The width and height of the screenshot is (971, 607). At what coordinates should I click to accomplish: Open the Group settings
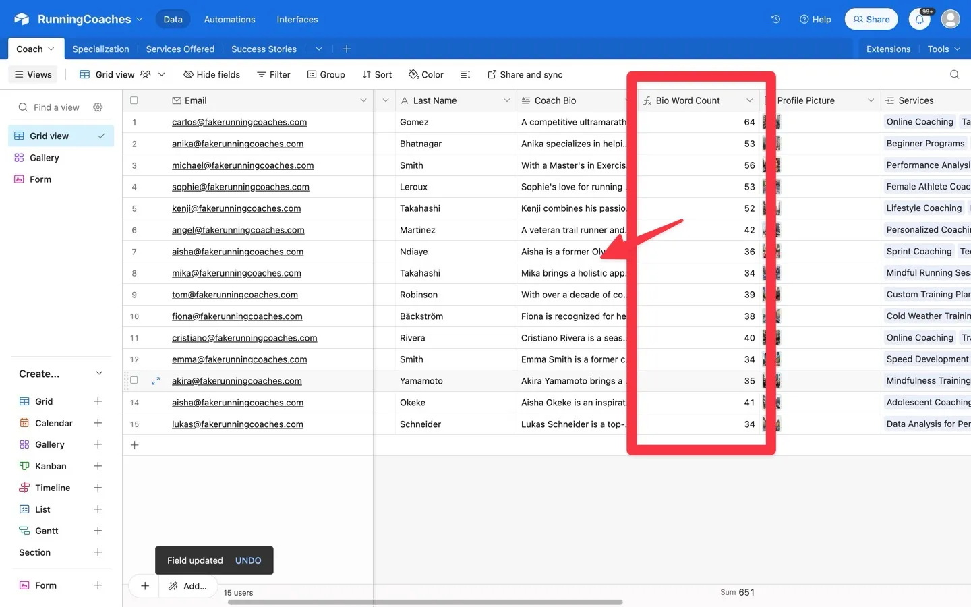pos(326,74)
